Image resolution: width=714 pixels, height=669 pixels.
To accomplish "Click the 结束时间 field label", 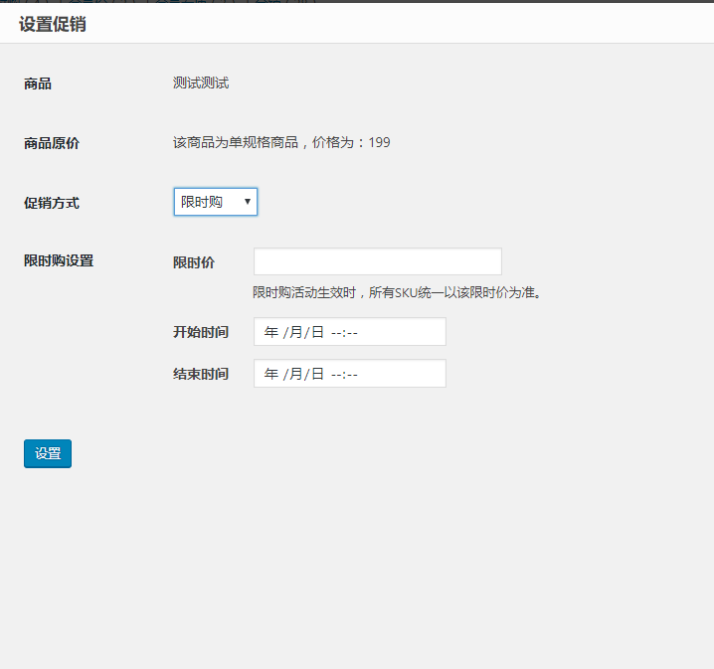I will 200,374.
